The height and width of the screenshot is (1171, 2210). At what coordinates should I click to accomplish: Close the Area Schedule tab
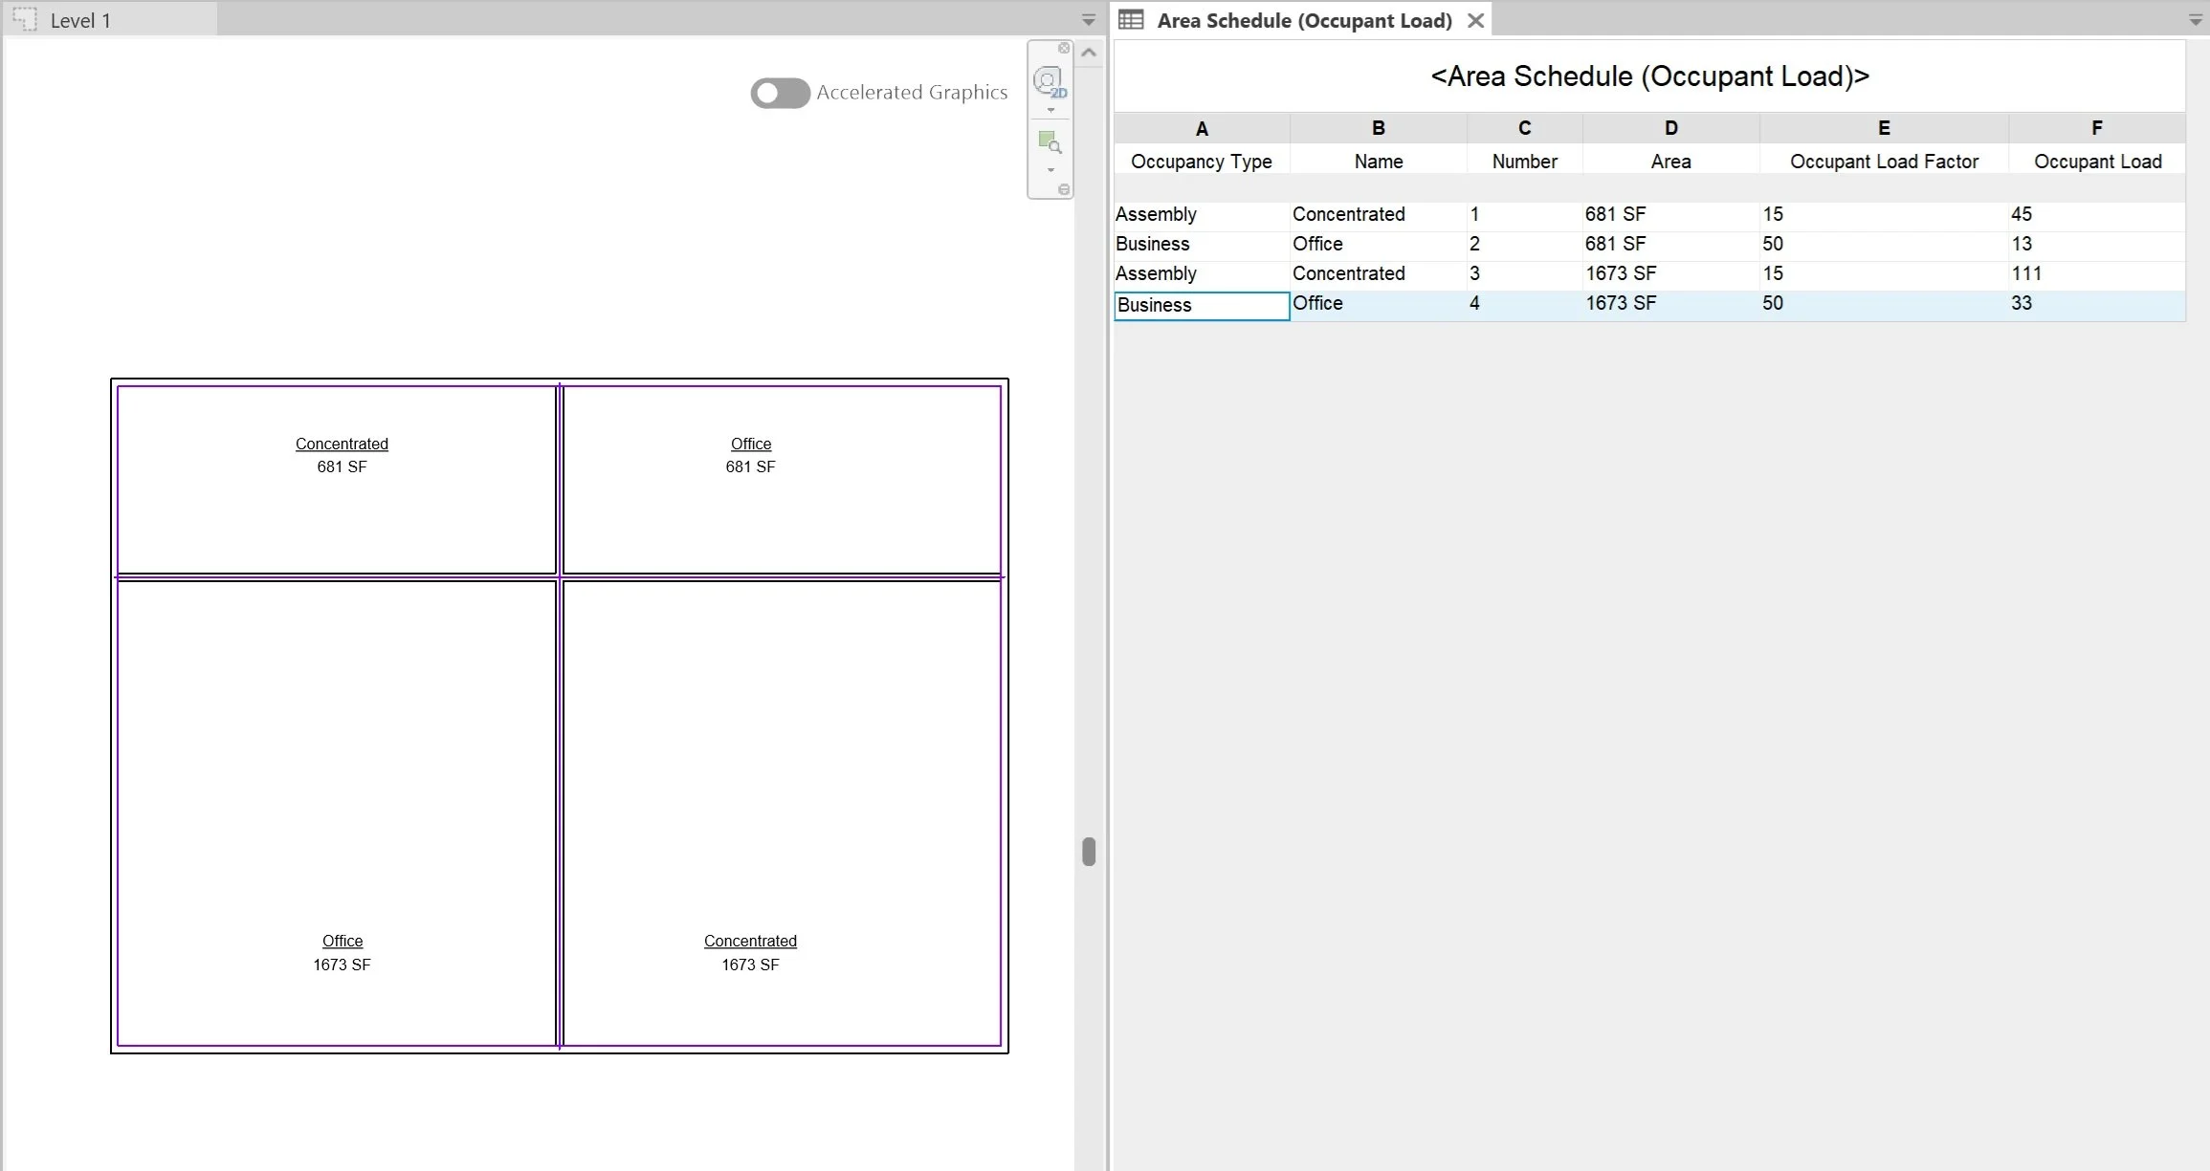click(x=1476, y=20)
